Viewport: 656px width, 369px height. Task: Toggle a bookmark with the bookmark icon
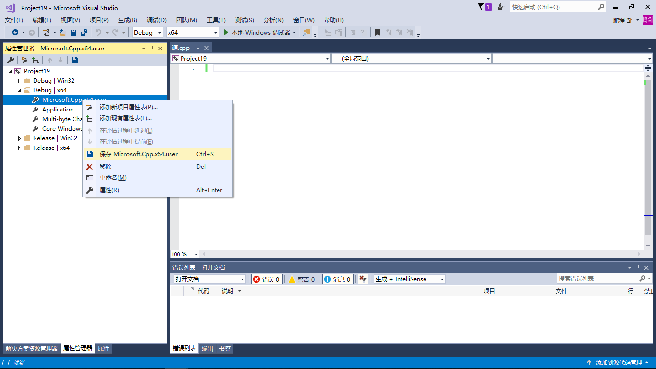(378, 33)
